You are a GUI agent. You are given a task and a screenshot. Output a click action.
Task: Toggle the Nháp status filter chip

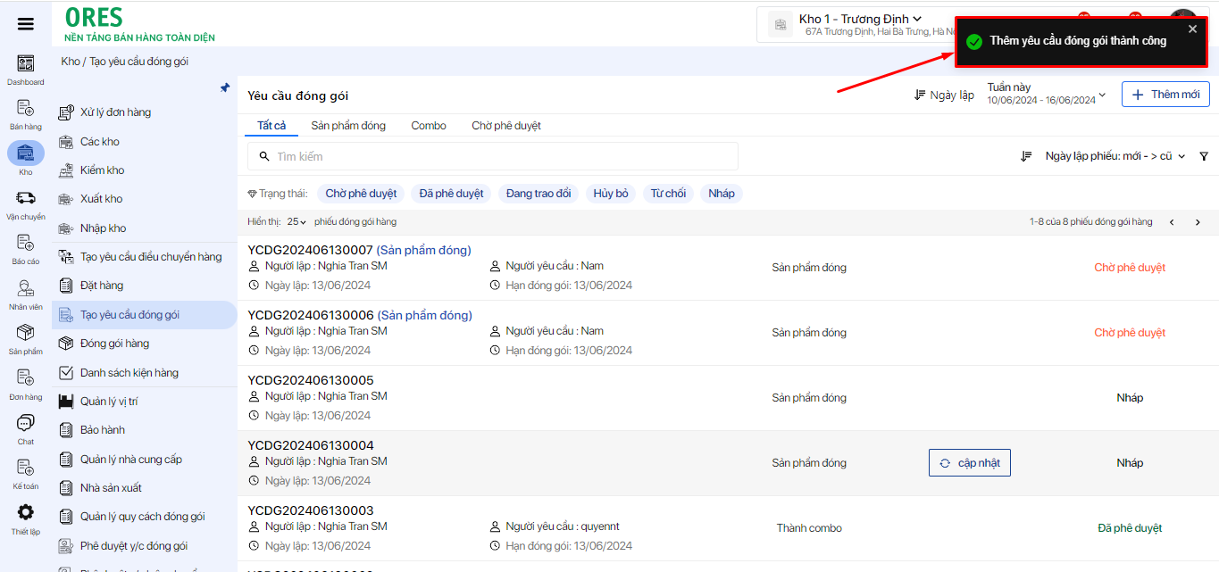722,194
